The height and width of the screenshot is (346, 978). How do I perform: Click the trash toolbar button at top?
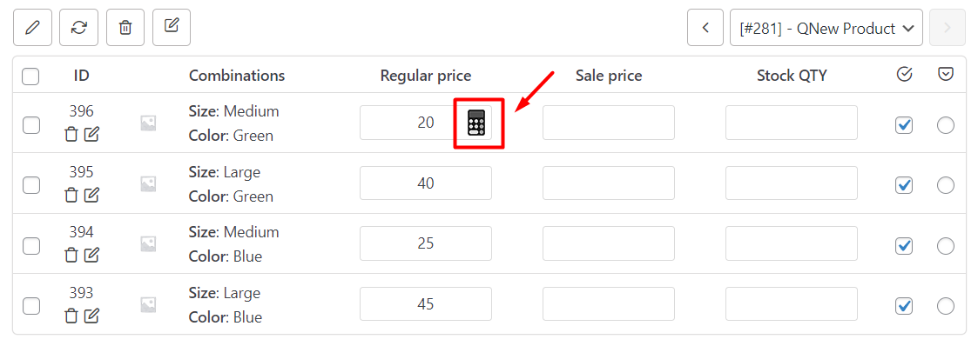coord(125,27)
